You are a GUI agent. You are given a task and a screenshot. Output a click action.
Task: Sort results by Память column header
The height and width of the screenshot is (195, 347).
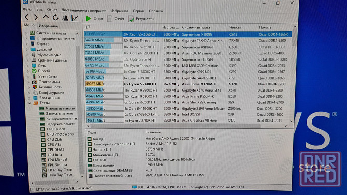pos(265,27)
